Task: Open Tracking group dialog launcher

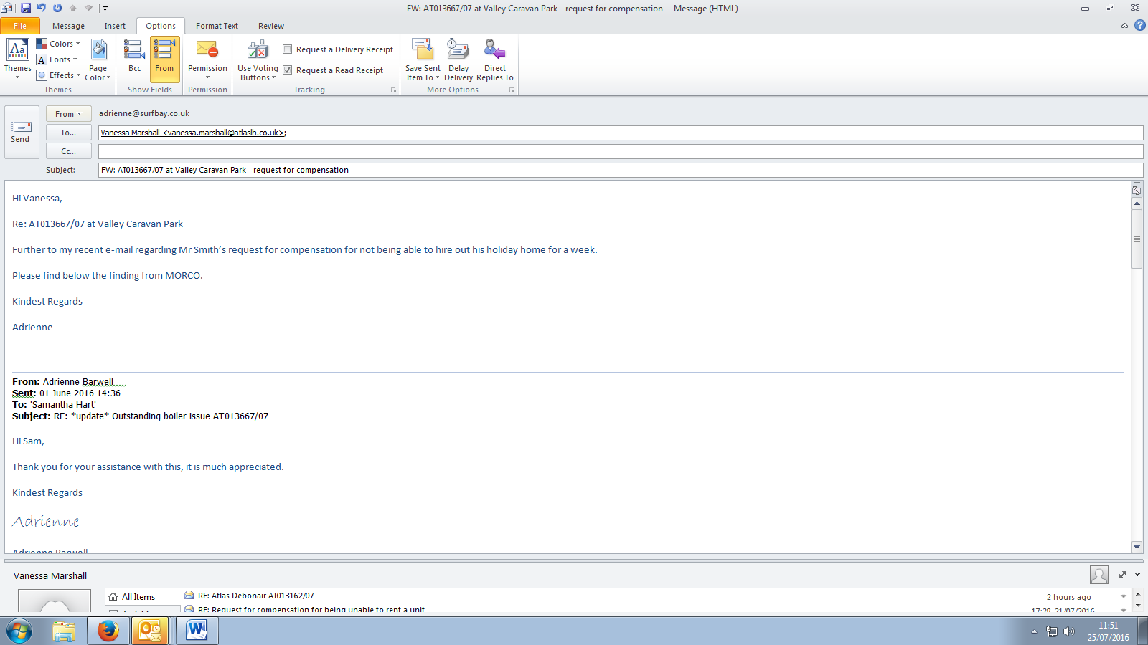Action: tap(393, 90)
